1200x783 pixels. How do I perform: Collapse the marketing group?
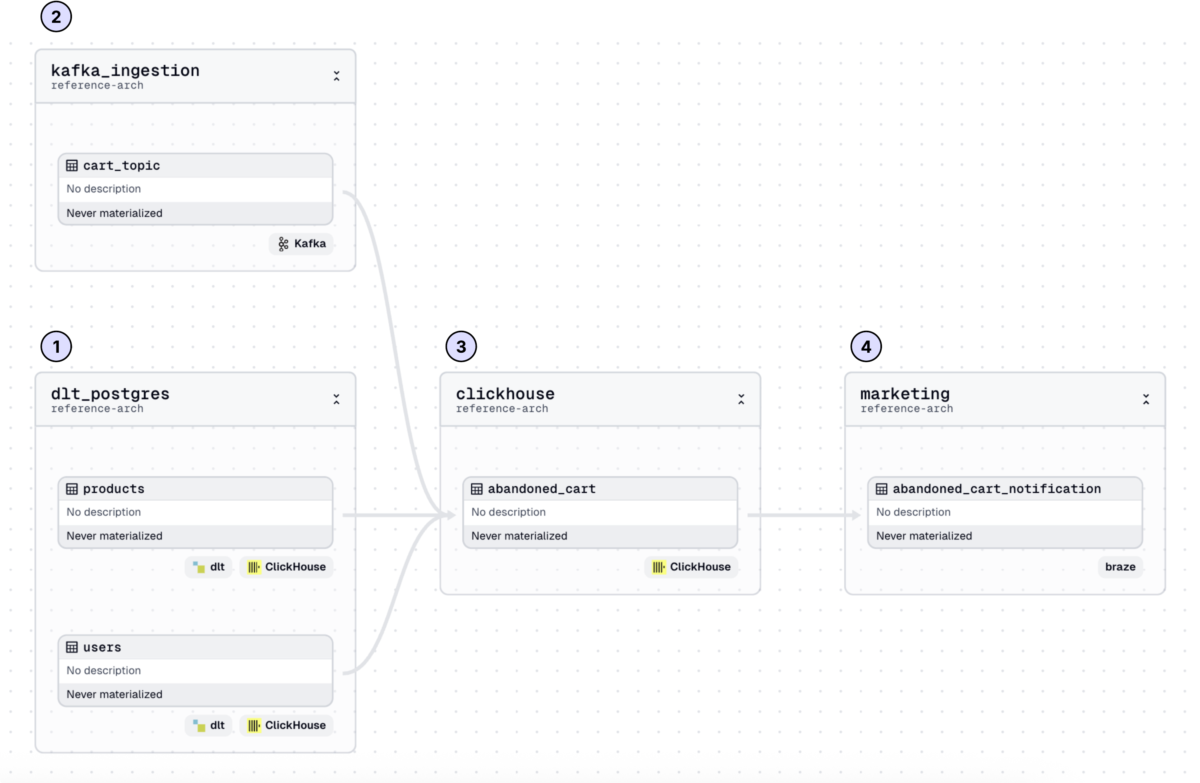coord(1146,399)
